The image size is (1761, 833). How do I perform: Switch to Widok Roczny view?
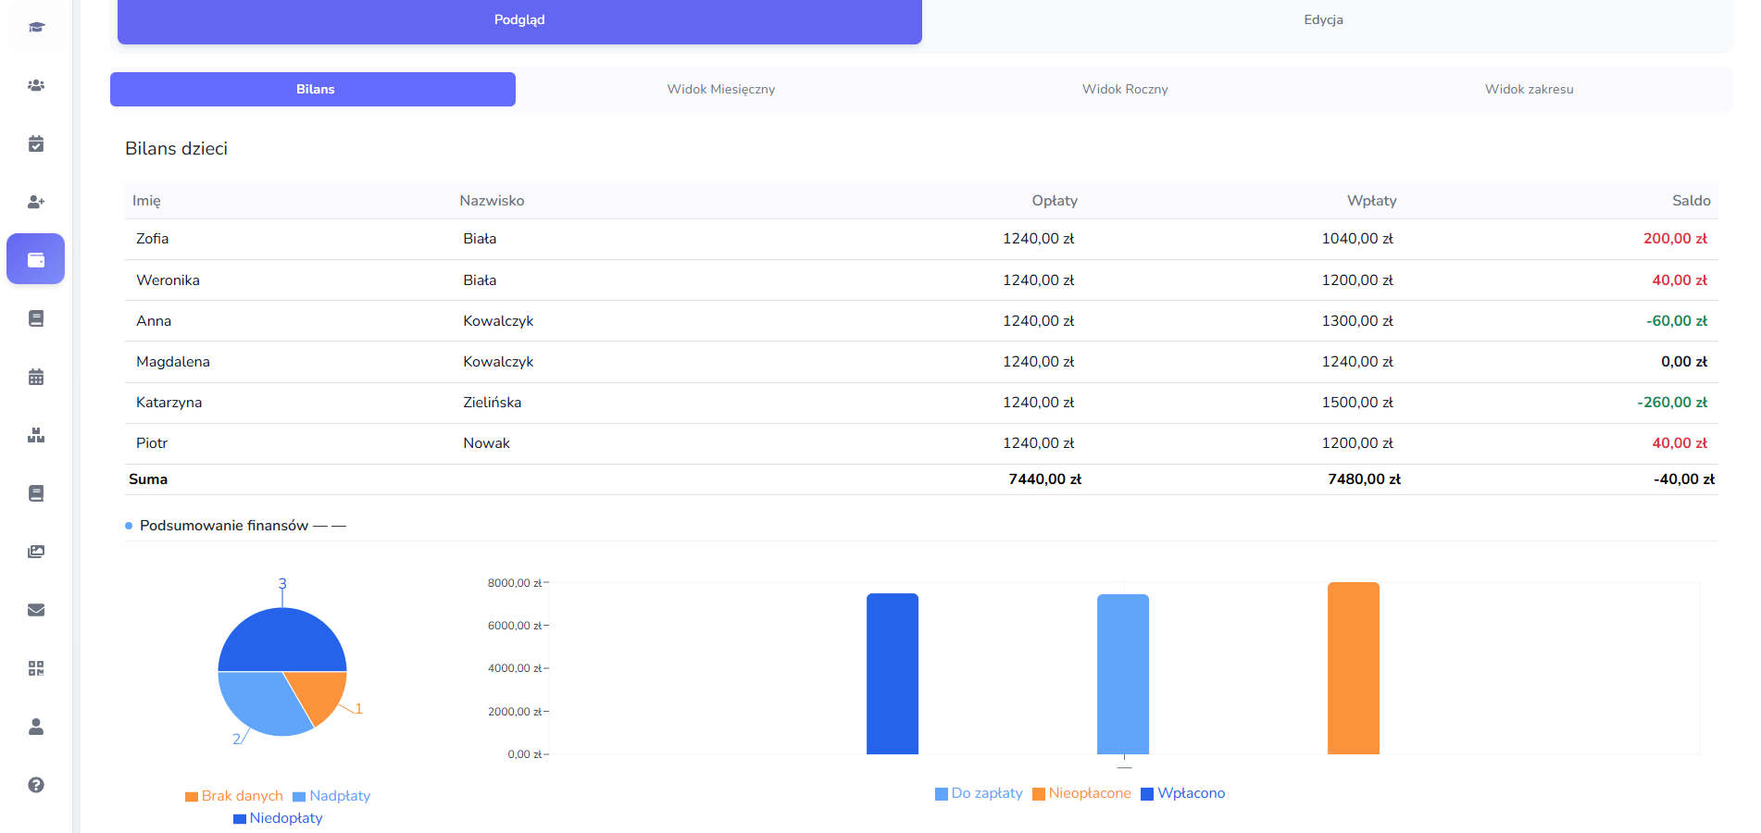(1125, 90)
